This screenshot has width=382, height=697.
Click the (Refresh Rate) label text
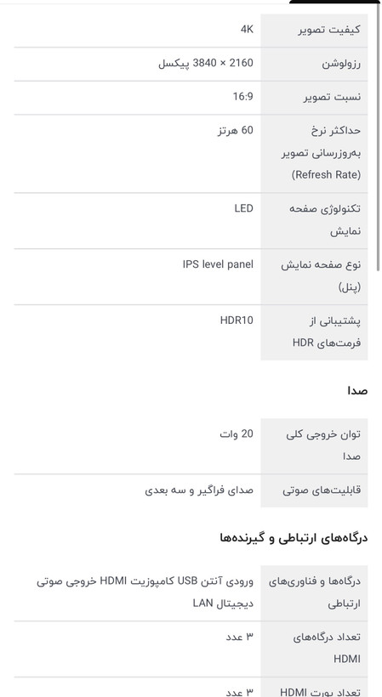(x=326, y=175)
